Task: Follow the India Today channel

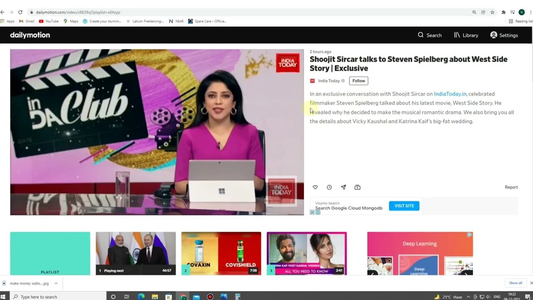Action: [359, 81]
